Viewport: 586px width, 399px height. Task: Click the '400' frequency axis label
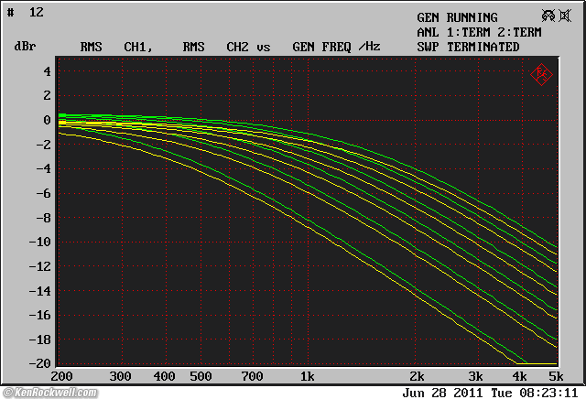pos(164,376)
